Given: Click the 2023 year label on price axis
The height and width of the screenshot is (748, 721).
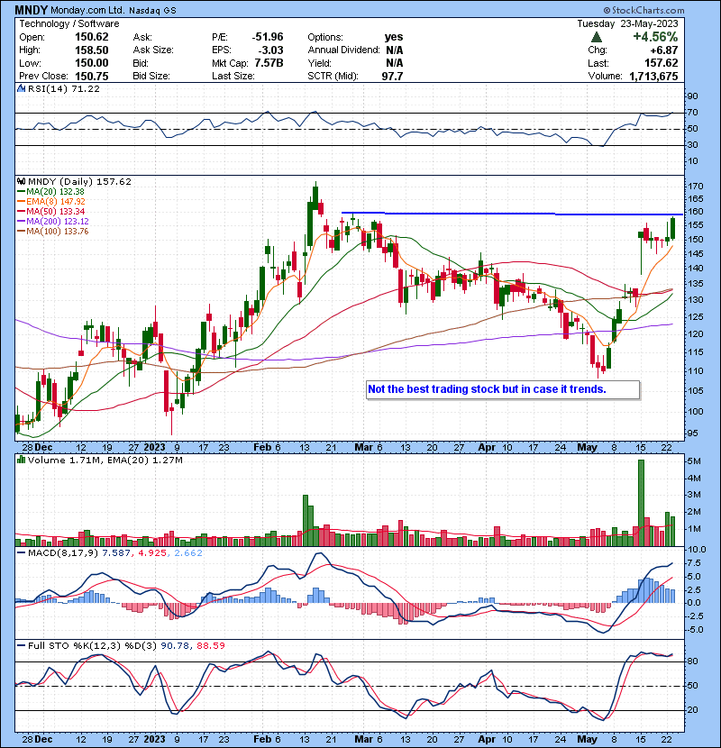Looking at the screenshot, I should tap(155, 448).
